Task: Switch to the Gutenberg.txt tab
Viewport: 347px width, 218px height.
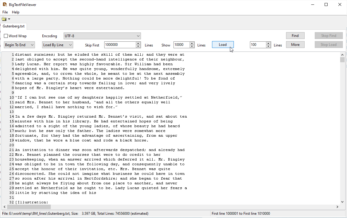Action: click(14, 26)
